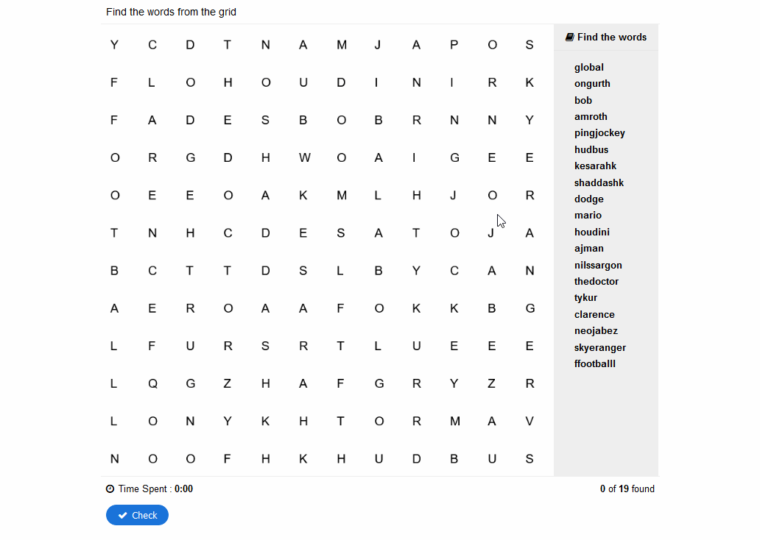Click 'houdini' in the word list

(592, 232)
